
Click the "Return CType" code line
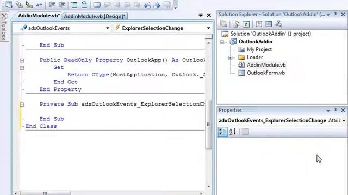click(136, 75)
